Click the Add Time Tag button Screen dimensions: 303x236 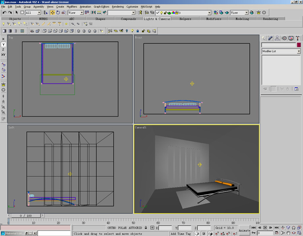click(x=181, y=234)
